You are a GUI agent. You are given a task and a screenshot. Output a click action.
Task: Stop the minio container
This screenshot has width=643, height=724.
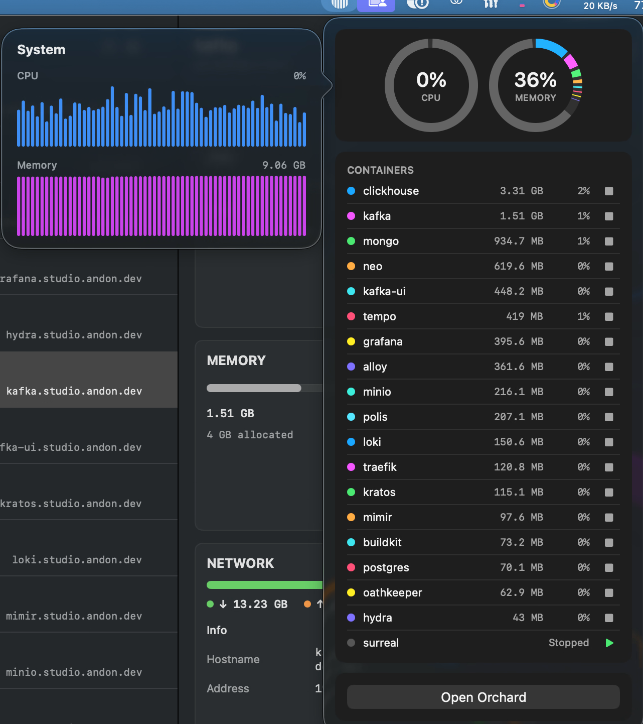coord(609,392)
